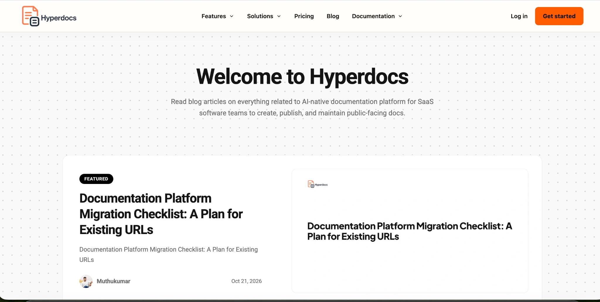600x302 pixels.
Task: Click the featured article description text
Action: point(168,255)
